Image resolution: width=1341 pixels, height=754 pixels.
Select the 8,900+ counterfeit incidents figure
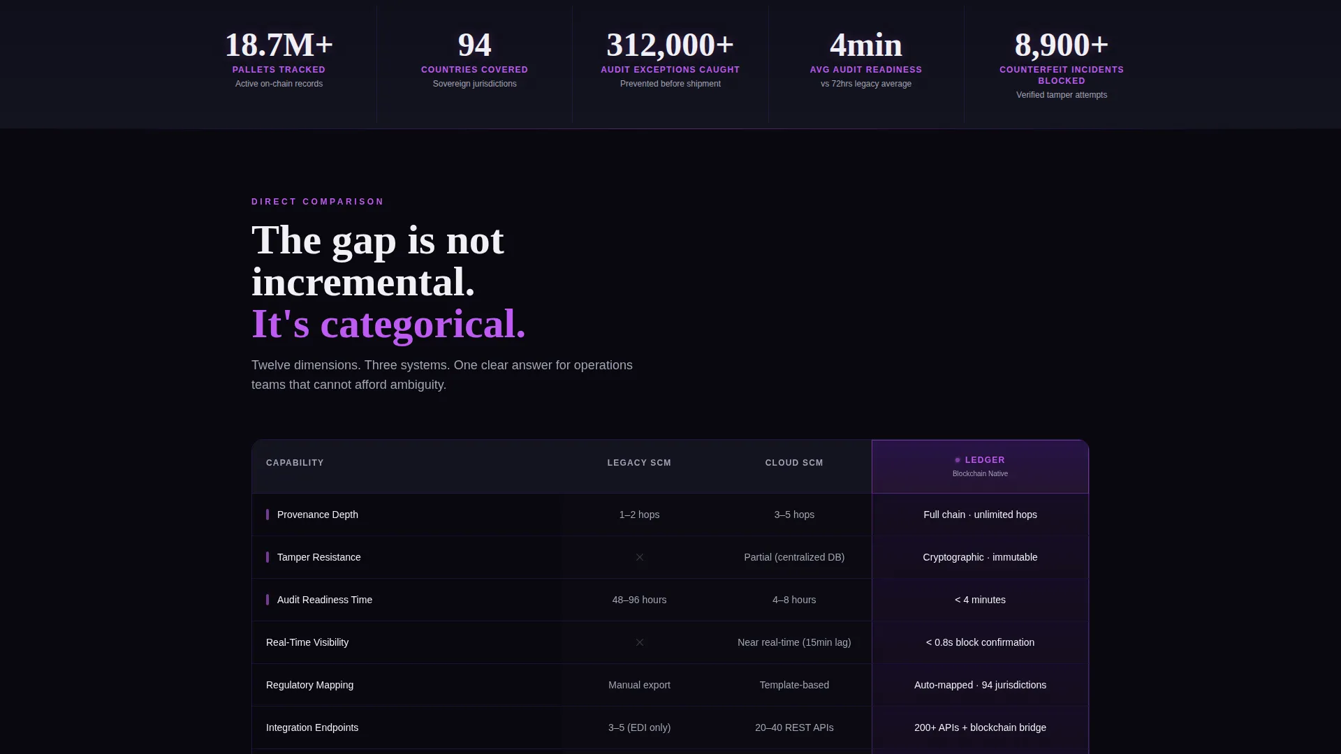[1061, 45]
